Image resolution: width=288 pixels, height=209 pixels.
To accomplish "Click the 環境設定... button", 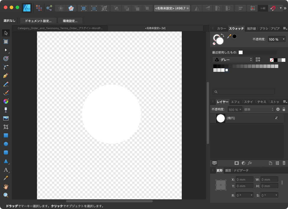I will click(x=70, y=21).
